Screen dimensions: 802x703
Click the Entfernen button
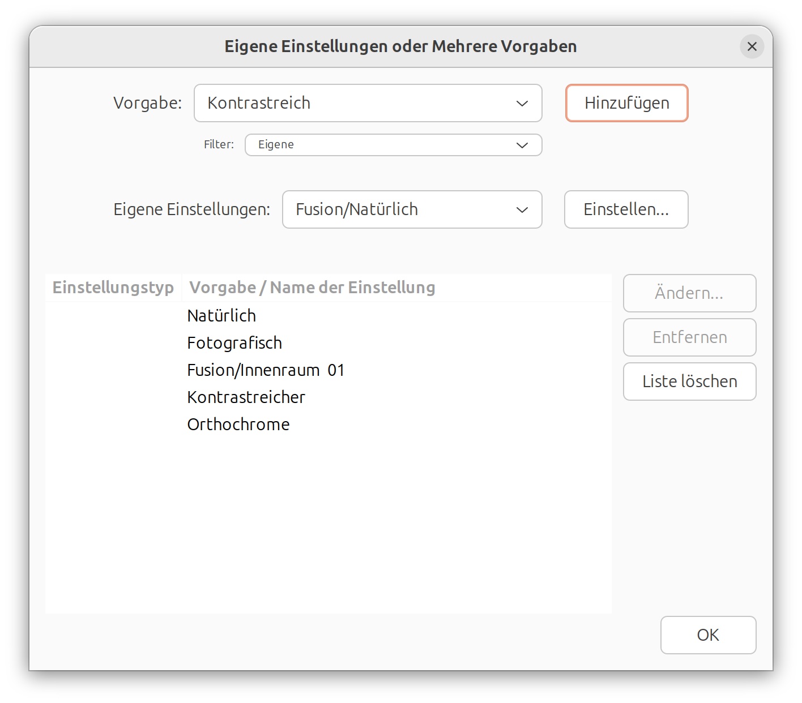coord(689,337)
